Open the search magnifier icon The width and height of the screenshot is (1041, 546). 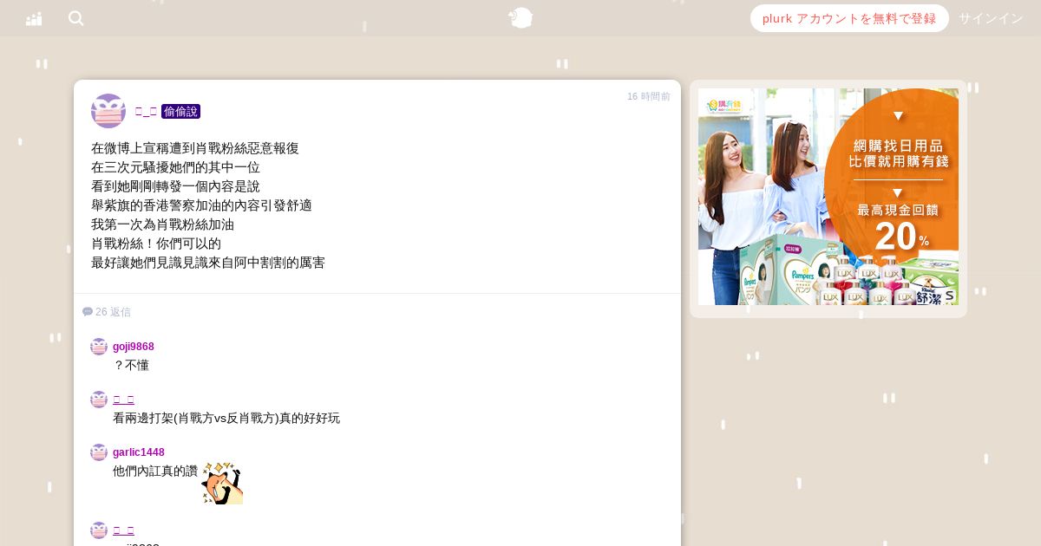click(x=76, y=18)
